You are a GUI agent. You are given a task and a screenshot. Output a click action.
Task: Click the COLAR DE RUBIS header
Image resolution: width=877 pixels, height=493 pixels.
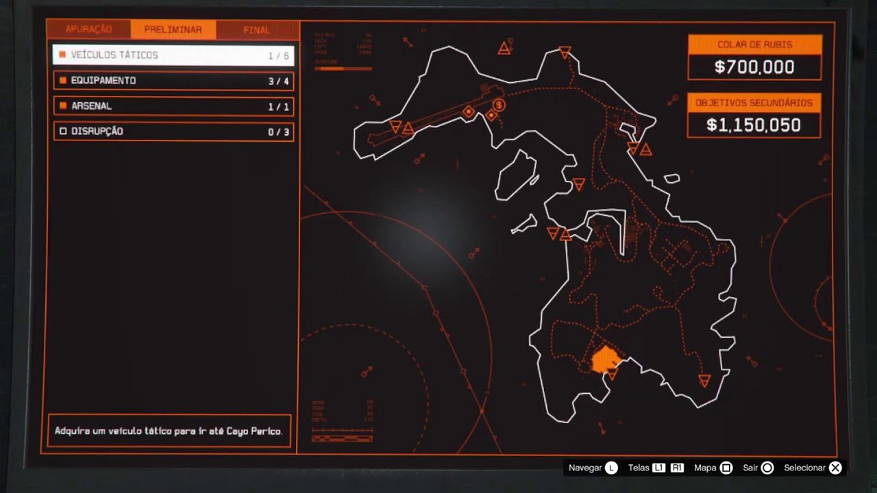click(754, 45)
